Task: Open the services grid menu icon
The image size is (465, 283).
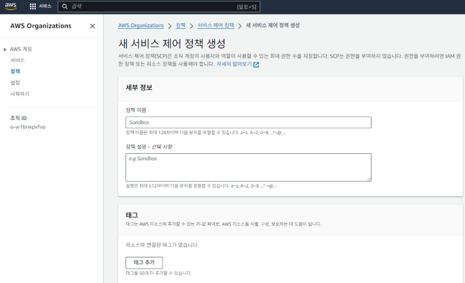Action: [x=33, y=6]
